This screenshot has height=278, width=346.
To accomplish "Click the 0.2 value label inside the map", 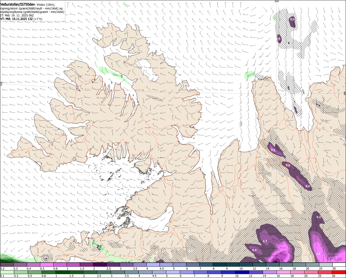I will click(x=319, y=217).
